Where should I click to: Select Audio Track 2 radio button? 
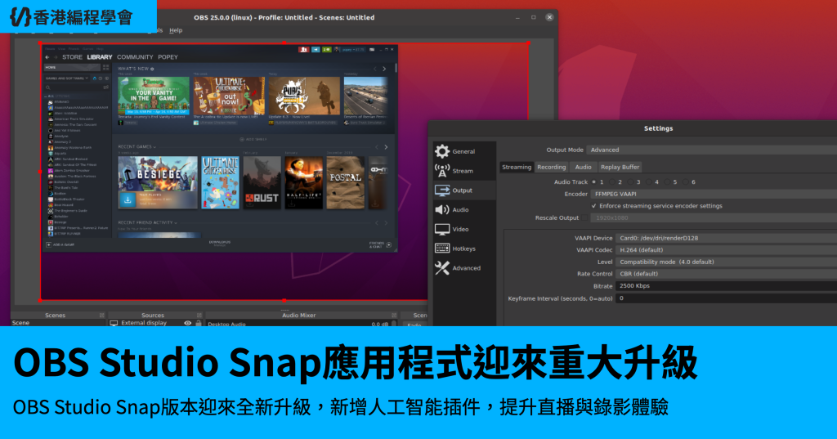click(x=611, y=182)
